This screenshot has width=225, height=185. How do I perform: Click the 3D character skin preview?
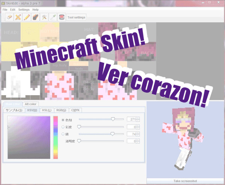pyautogui.click(x=183, y=139)
